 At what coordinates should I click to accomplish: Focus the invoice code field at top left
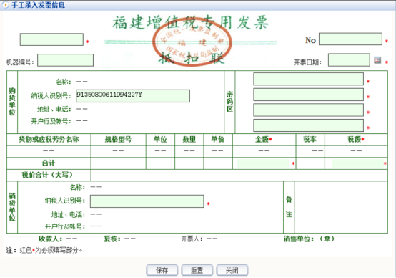click(x=51, y=39)
